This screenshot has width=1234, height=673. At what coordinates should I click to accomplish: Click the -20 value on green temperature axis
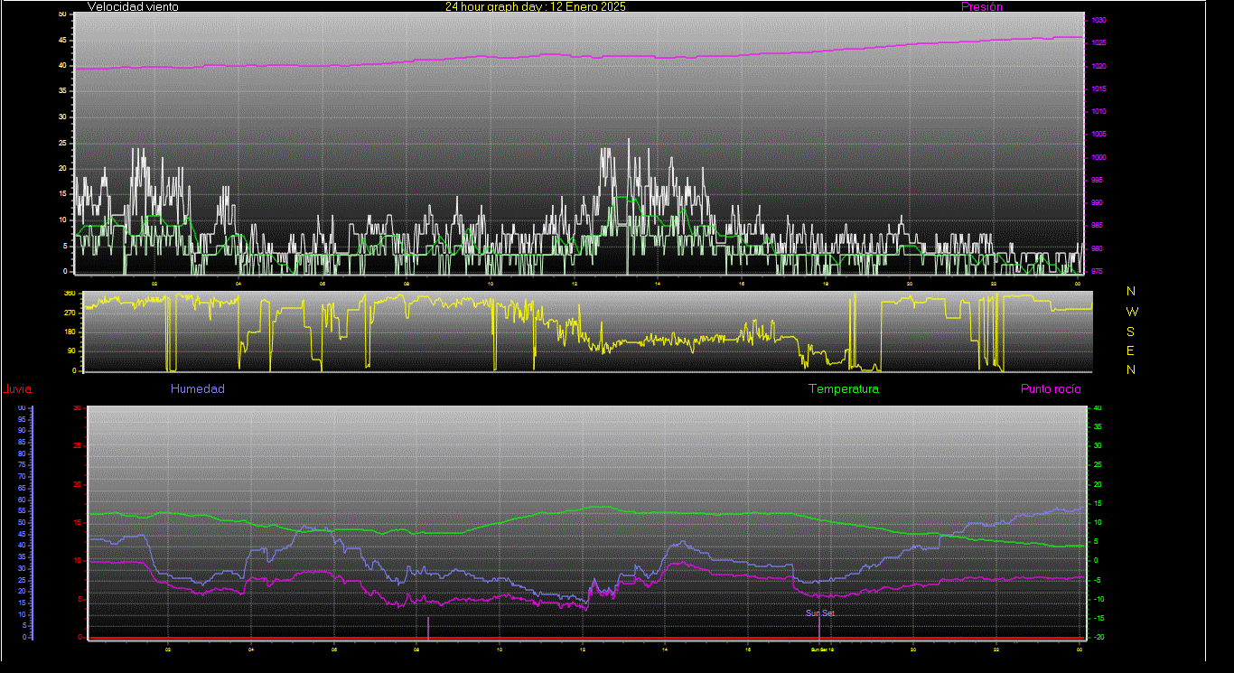1098,638
